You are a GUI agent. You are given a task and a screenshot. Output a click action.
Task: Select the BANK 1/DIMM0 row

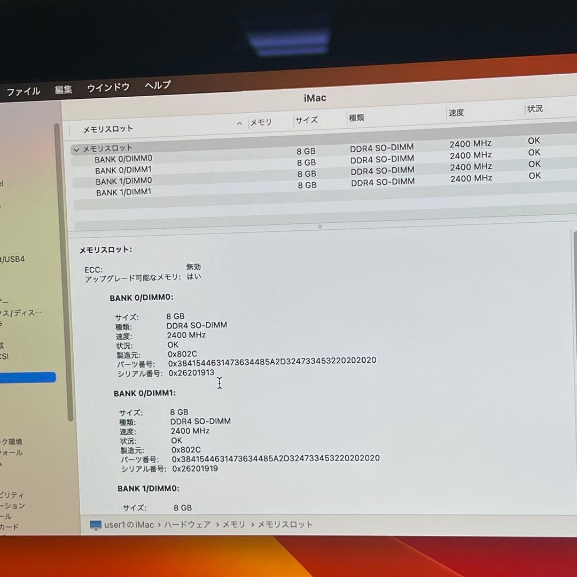click(124, 181)
